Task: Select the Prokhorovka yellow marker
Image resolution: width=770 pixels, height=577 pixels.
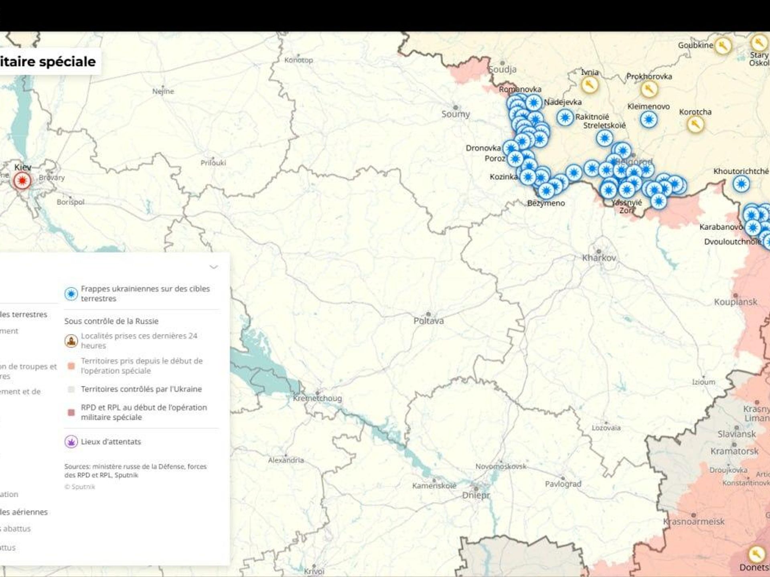Action: (649, 89)
